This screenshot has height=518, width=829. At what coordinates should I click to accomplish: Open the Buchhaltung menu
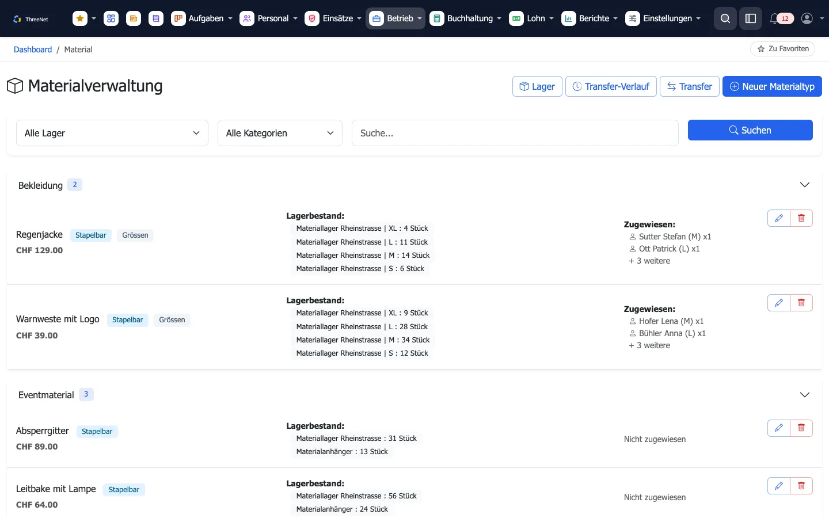[465, 18]
